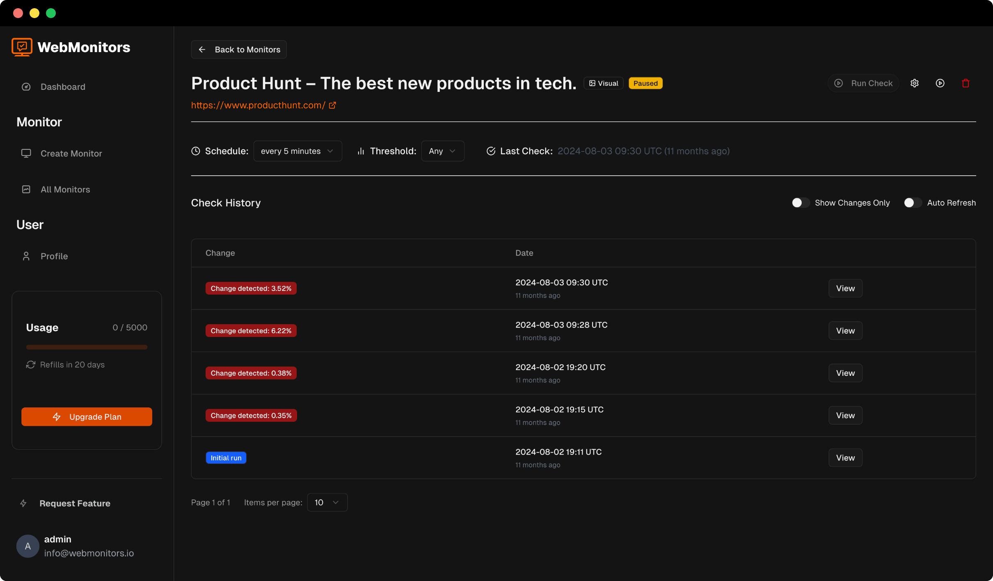Click 'Change detected: 3.52%' badge

pos(251,288)
